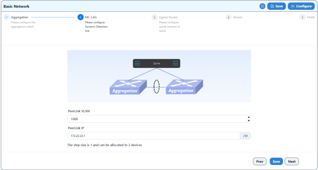This screenshot has height=170, width=318.
Task: Click the Configure button
Action: [301, 6]
